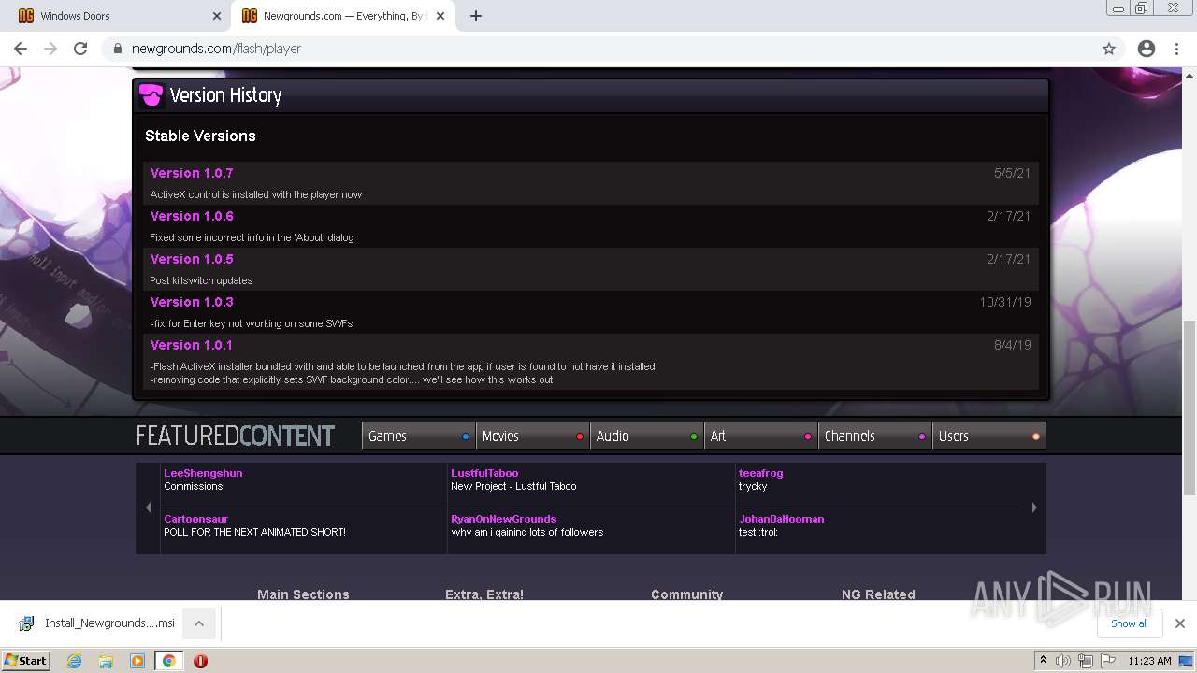The height and width of the screenshot is (673, 1197).
Task: Open RyanOnNewGrounds user post
Action: click(503, 519)
